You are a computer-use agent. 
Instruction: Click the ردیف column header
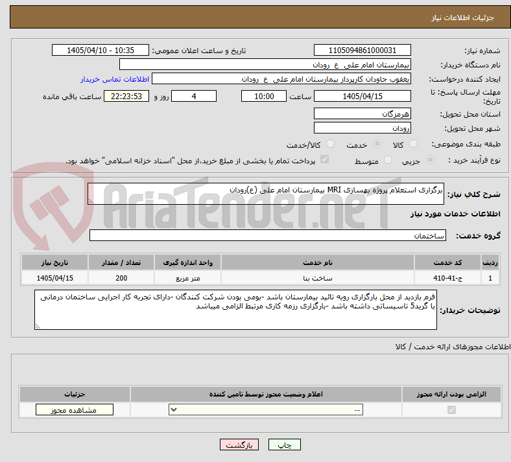pos(490,262)
